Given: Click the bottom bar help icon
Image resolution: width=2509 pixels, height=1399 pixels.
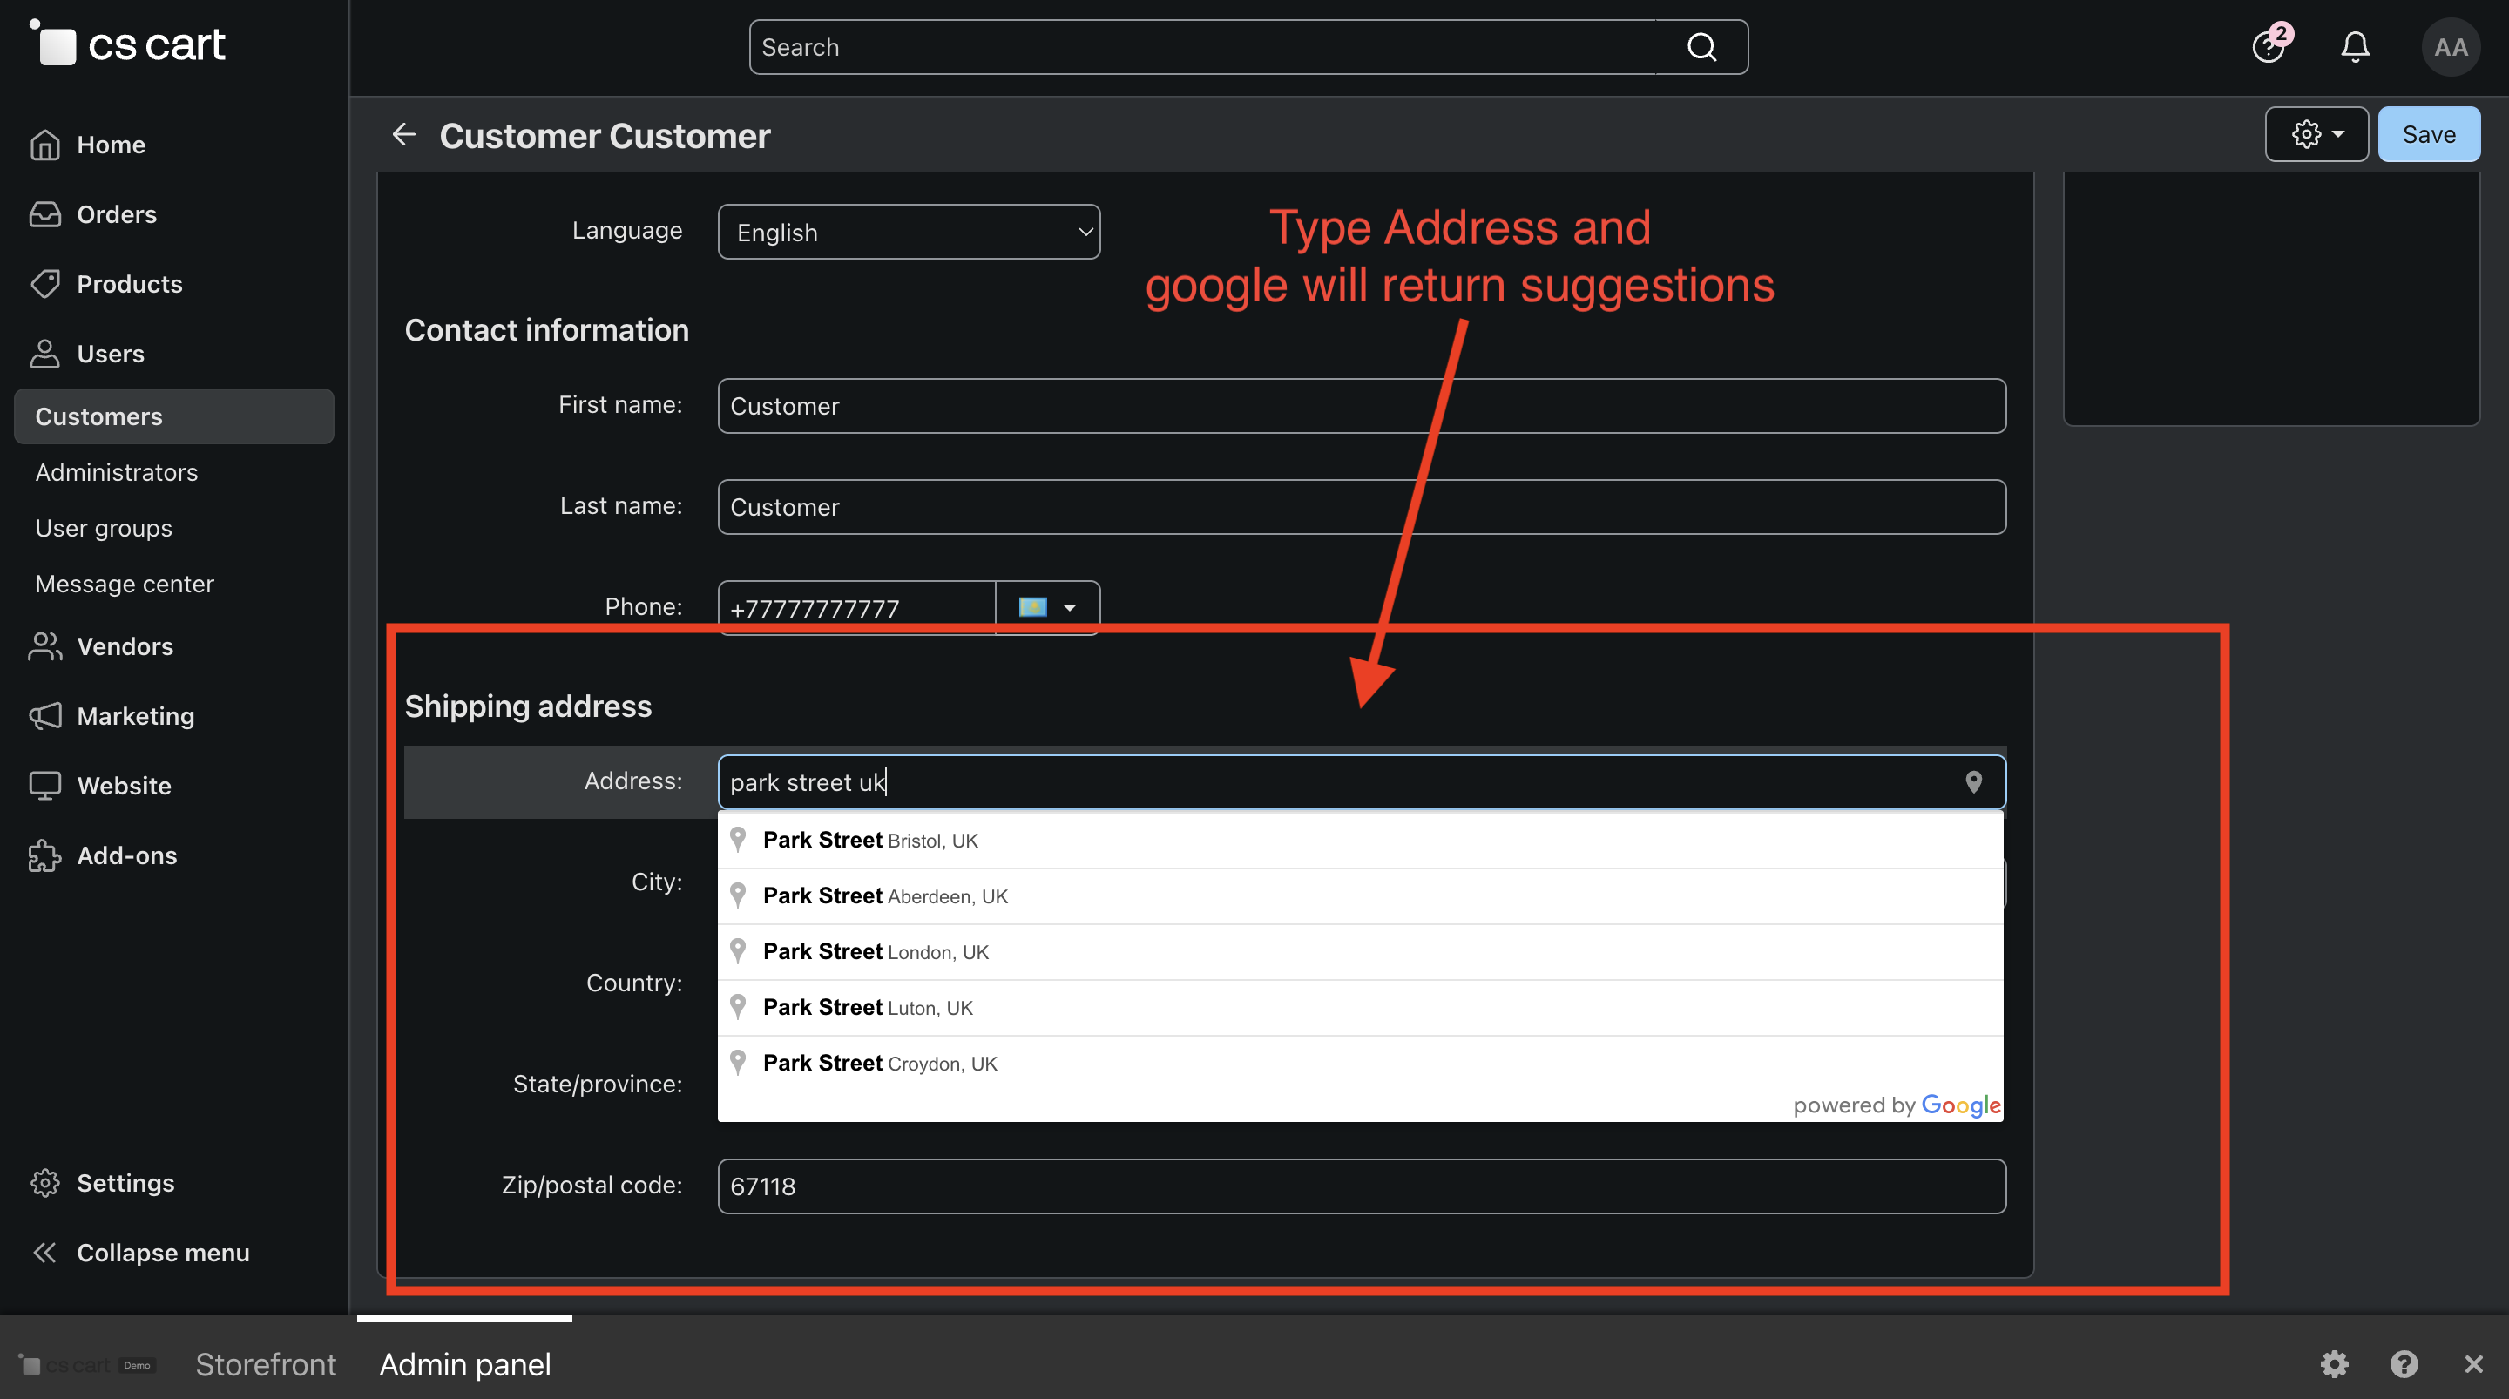Looking at the screenshot, I should pos(2404,1364).
